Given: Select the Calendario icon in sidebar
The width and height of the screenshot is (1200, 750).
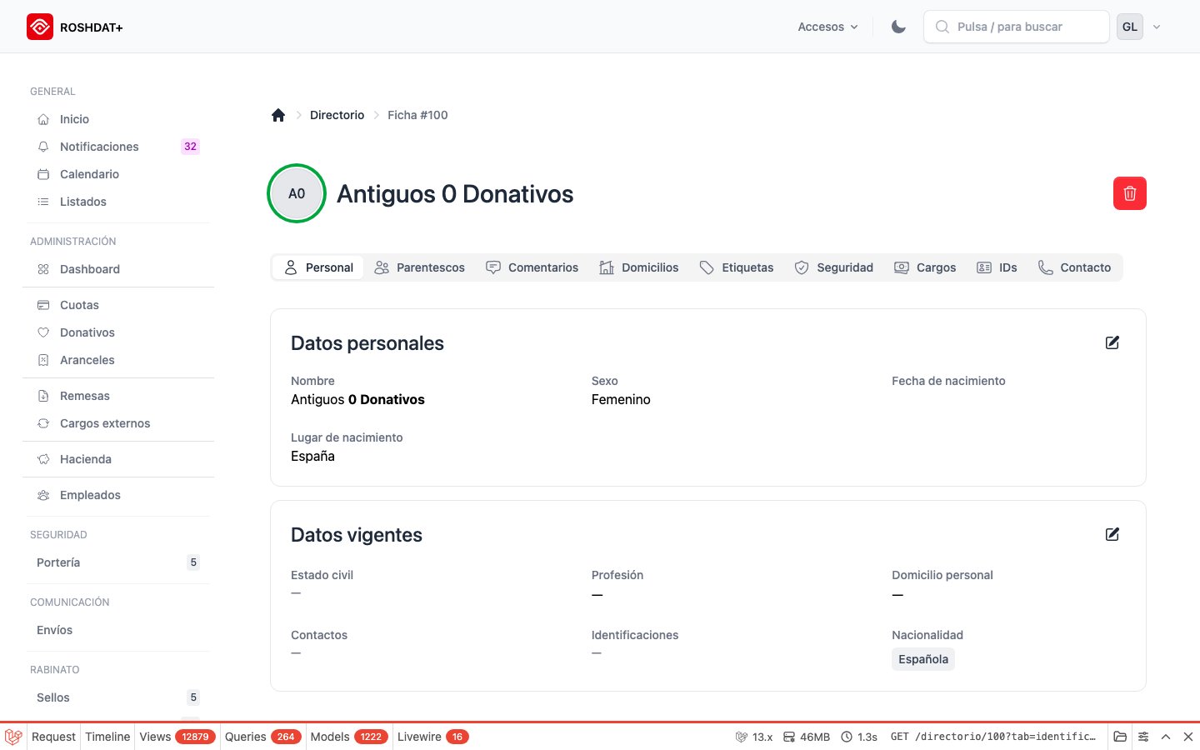Looking at the screenshot, I should click(x=42, y=174).
